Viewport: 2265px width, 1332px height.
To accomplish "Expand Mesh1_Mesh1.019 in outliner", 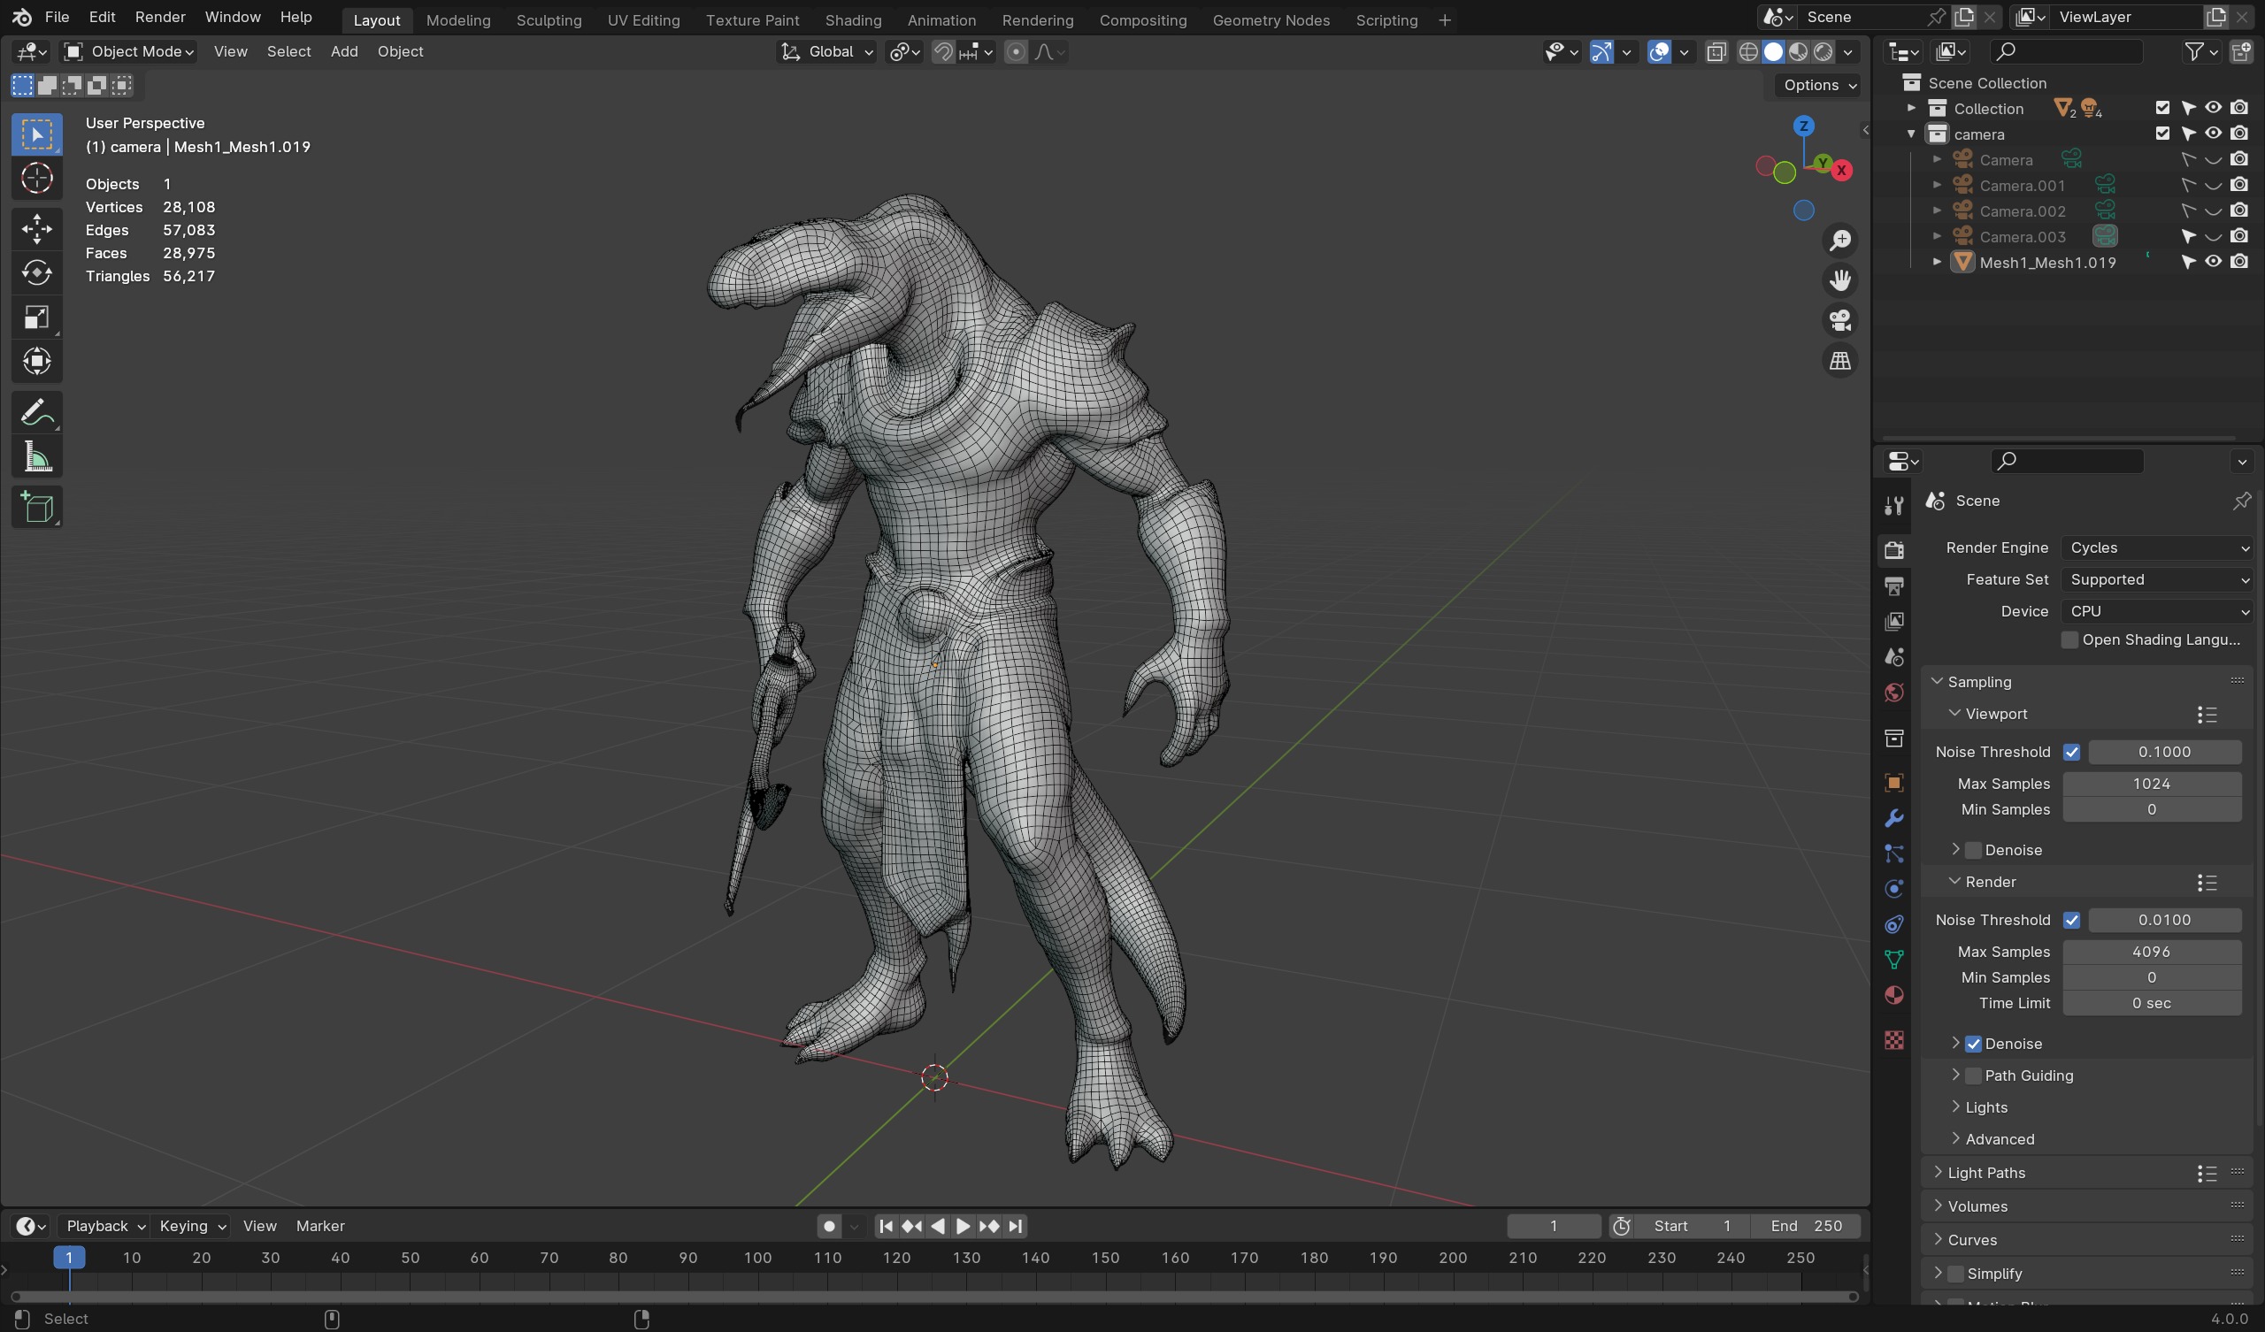I will tap(1937, 262).
